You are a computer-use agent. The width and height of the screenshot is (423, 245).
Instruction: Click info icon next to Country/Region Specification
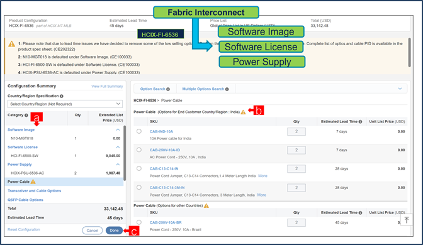(62, 96)
